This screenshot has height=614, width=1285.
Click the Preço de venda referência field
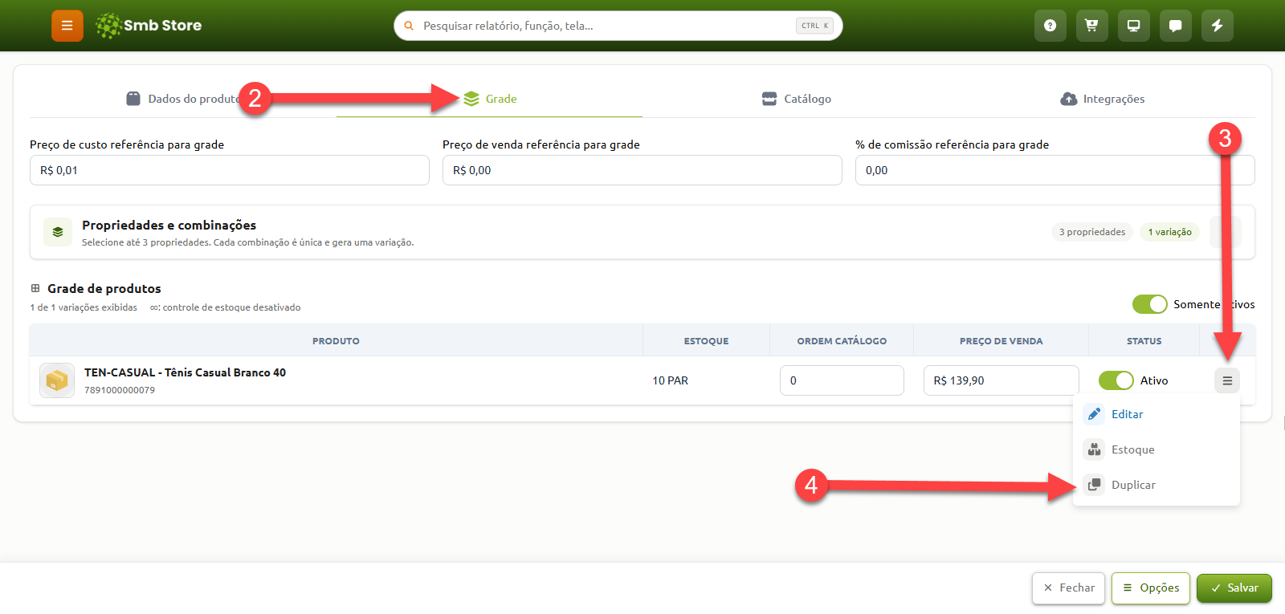pos(642,170)
